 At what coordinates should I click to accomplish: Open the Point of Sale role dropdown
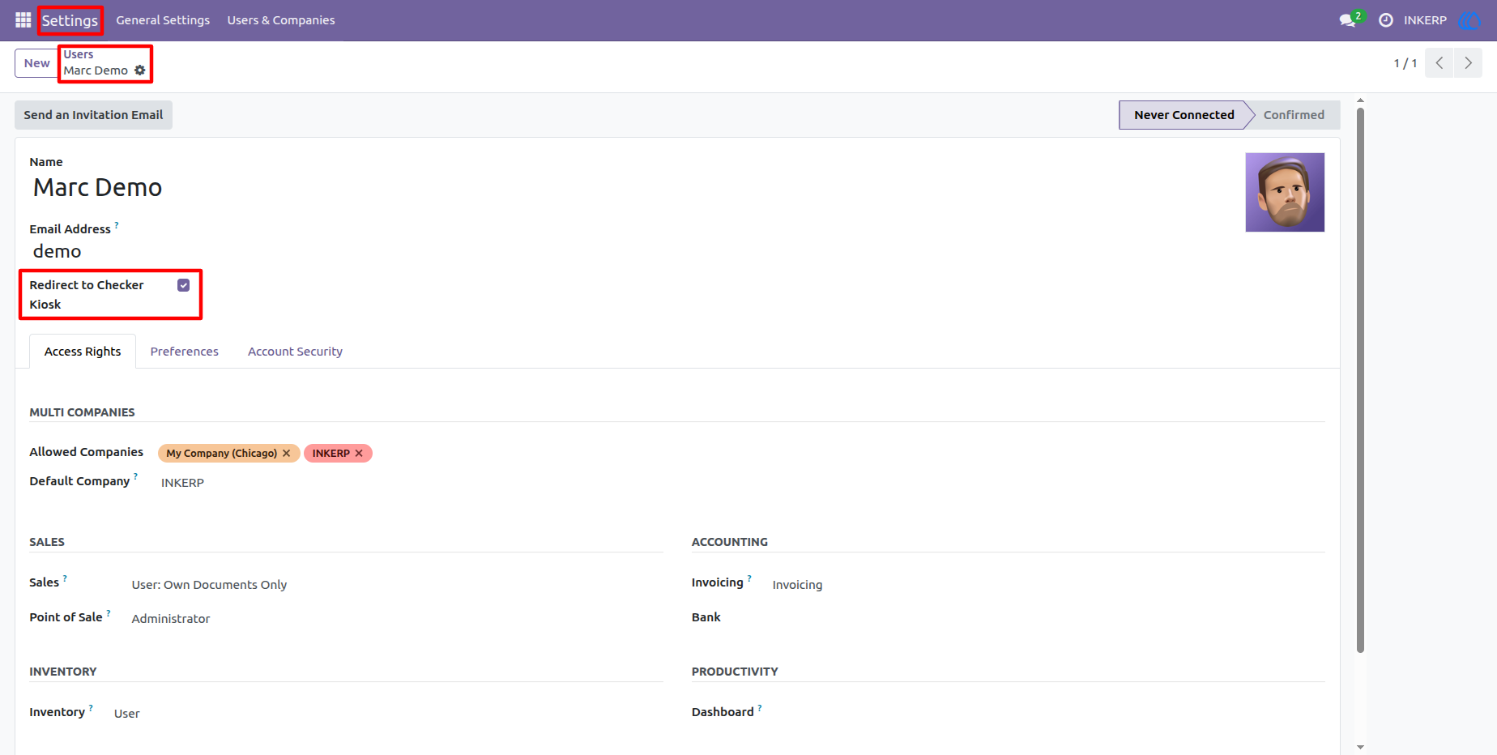pos(397,619)
